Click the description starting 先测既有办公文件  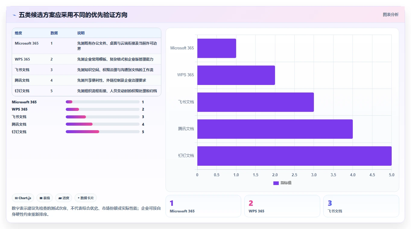pyautogui.click(x=117, y=46)
